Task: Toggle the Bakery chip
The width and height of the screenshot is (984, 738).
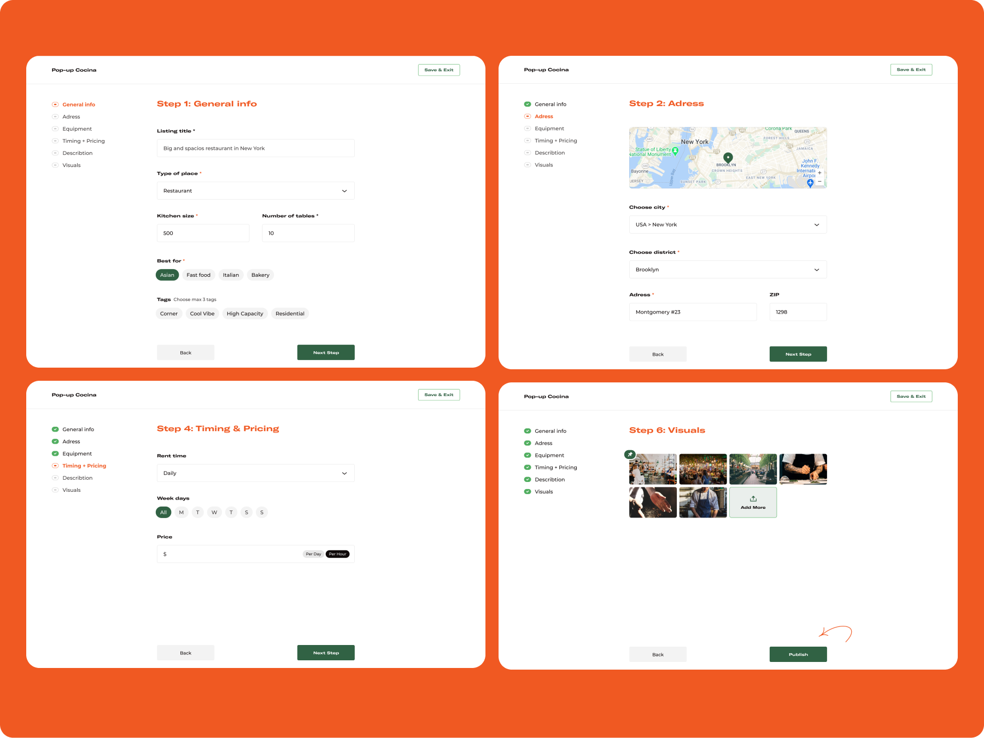Action: [260, 275]
